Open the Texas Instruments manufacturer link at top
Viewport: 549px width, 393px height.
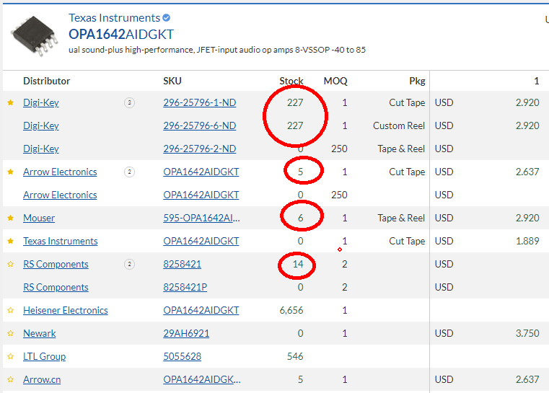pos(114,17)
